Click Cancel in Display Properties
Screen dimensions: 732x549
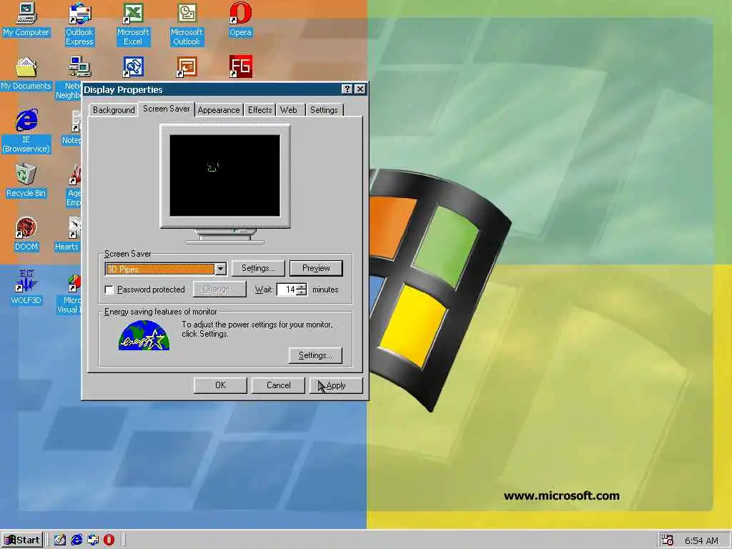tap(278, 385)
